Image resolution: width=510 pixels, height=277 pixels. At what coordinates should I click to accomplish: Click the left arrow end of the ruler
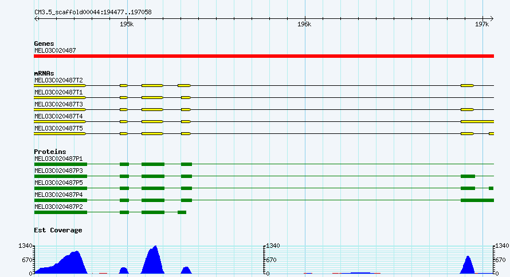coord(36,19)
